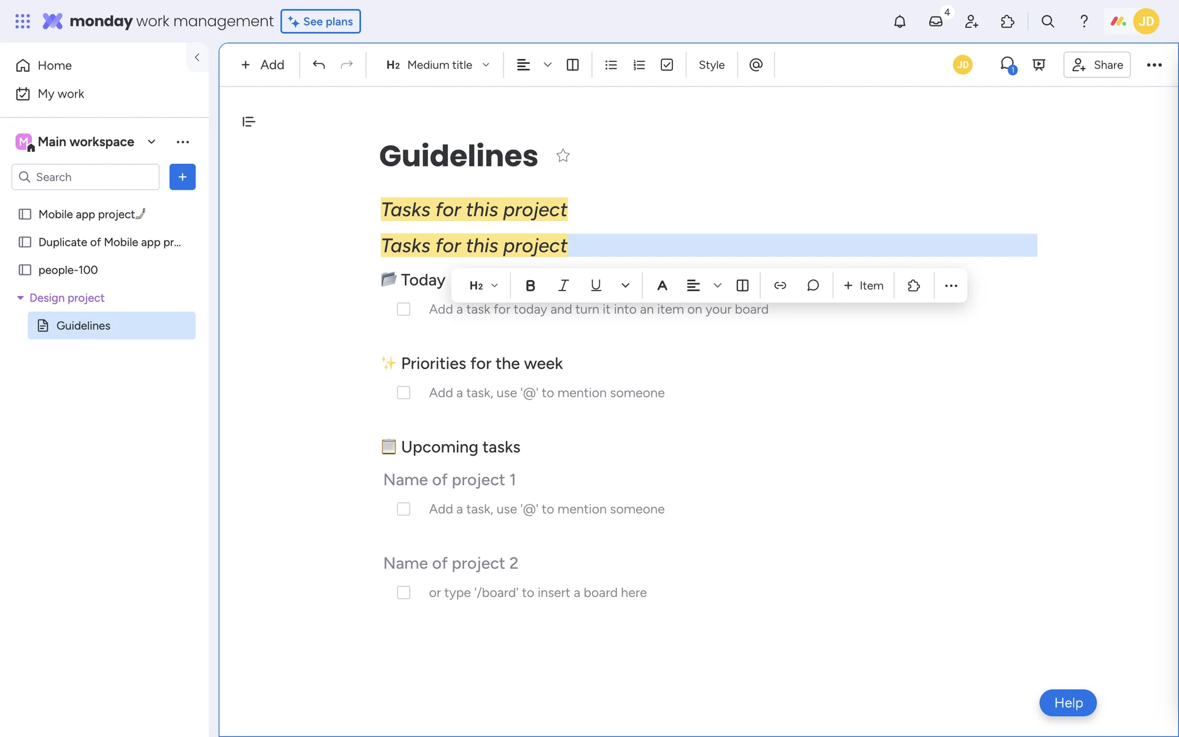Open Mobile app project board
Screen dimensions: 1179x737
tap(87, 214)
